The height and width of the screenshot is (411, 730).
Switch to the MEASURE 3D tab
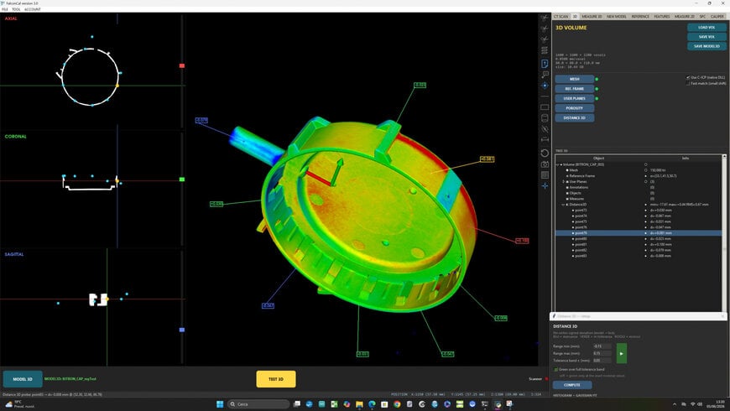point(592,16)
